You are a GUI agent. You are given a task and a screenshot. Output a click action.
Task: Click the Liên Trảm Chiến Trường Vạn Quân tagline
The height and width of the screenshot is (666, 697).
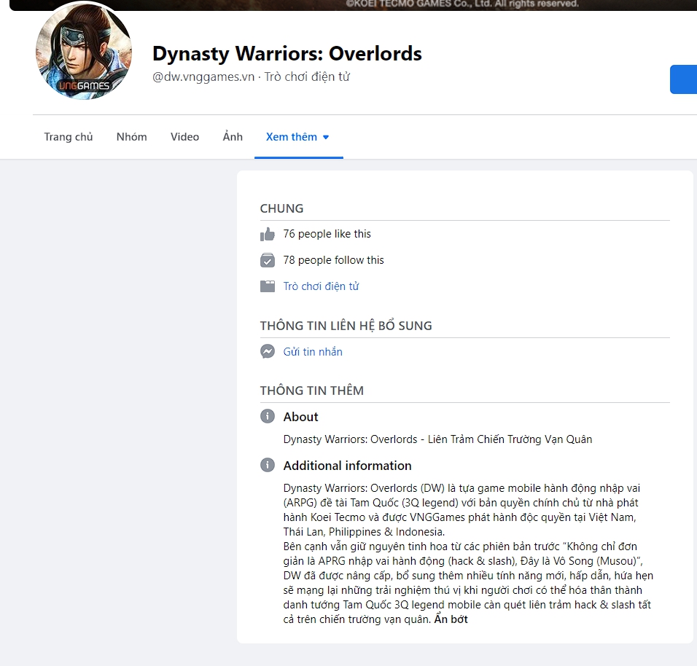click(x=510, y=439)
